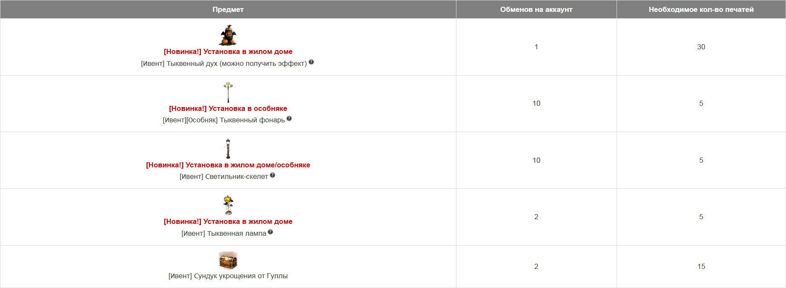Click the pumpkin lantern post image
Image resolution: width=786 pixels, height=288 pixels.
[x=228, y=92]
